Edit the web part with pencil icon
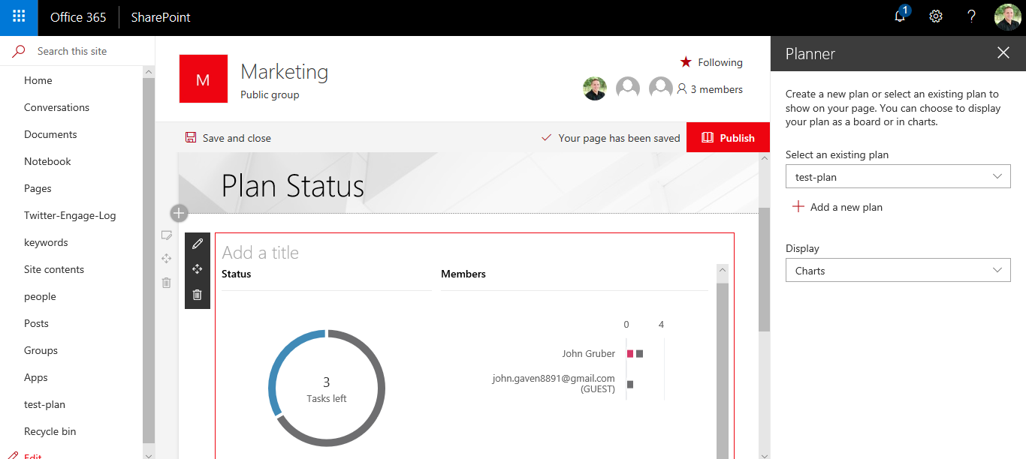The width and height of the screenshot is (1026, 459). (198, 244)
